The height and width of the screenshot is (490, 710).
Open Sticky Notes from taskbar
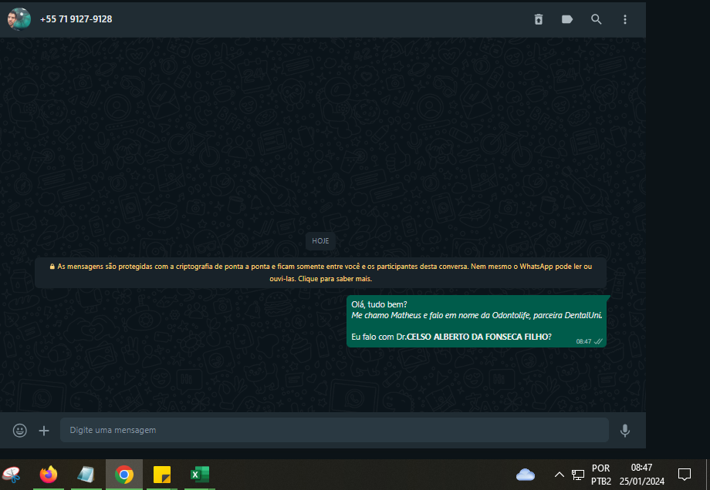click(x=161, y=475)
